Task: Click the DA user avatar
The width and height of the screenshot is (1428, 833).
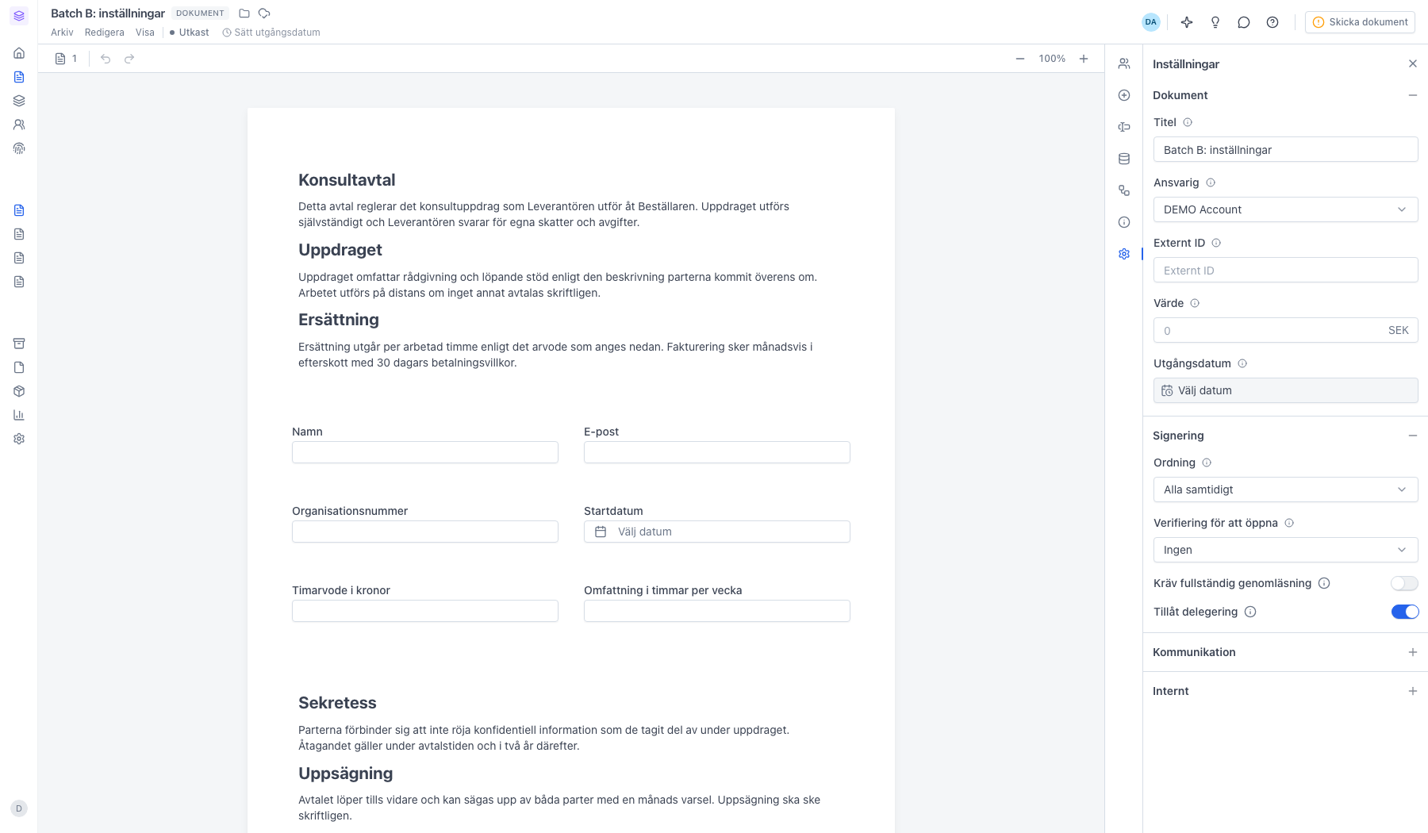Action: (x=1151, y=22)
